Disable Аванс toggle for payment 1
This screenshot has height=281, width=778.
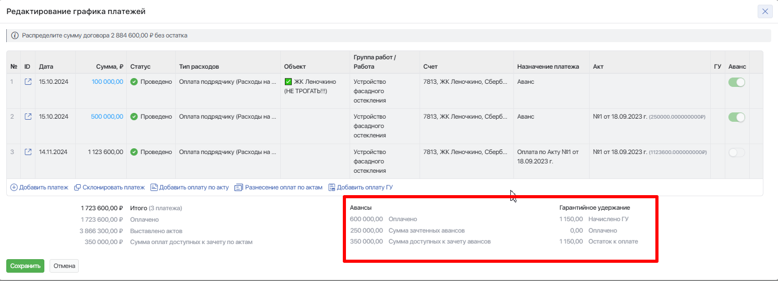coord(736,82)
